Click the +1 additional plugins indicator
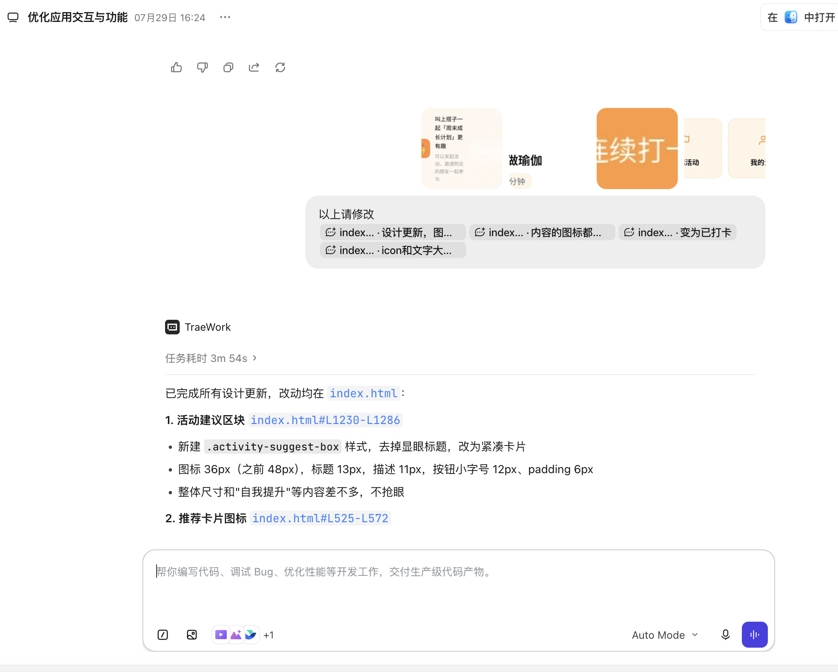 (x=269, y=635)
